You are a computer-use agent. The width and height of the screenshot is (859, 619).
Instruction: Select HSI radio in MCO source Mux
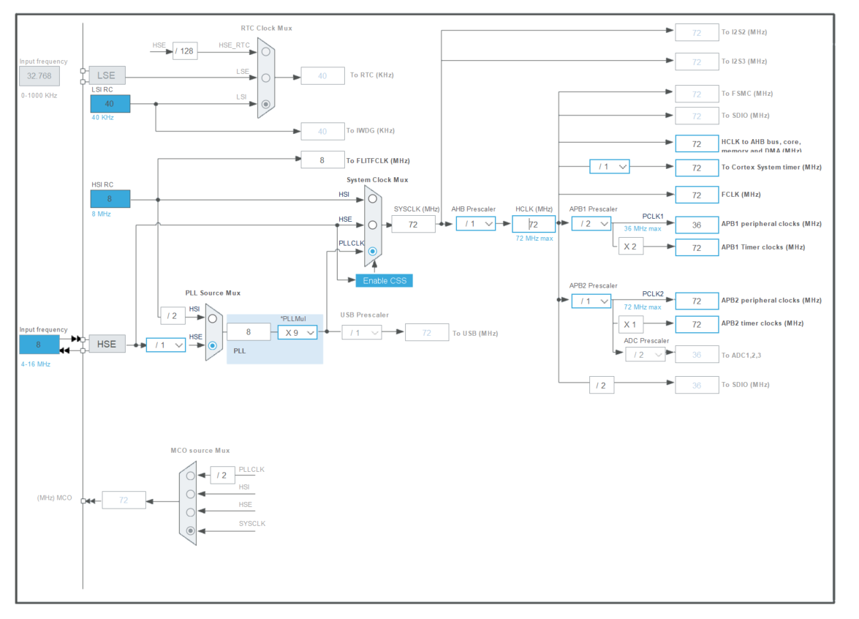190,494
